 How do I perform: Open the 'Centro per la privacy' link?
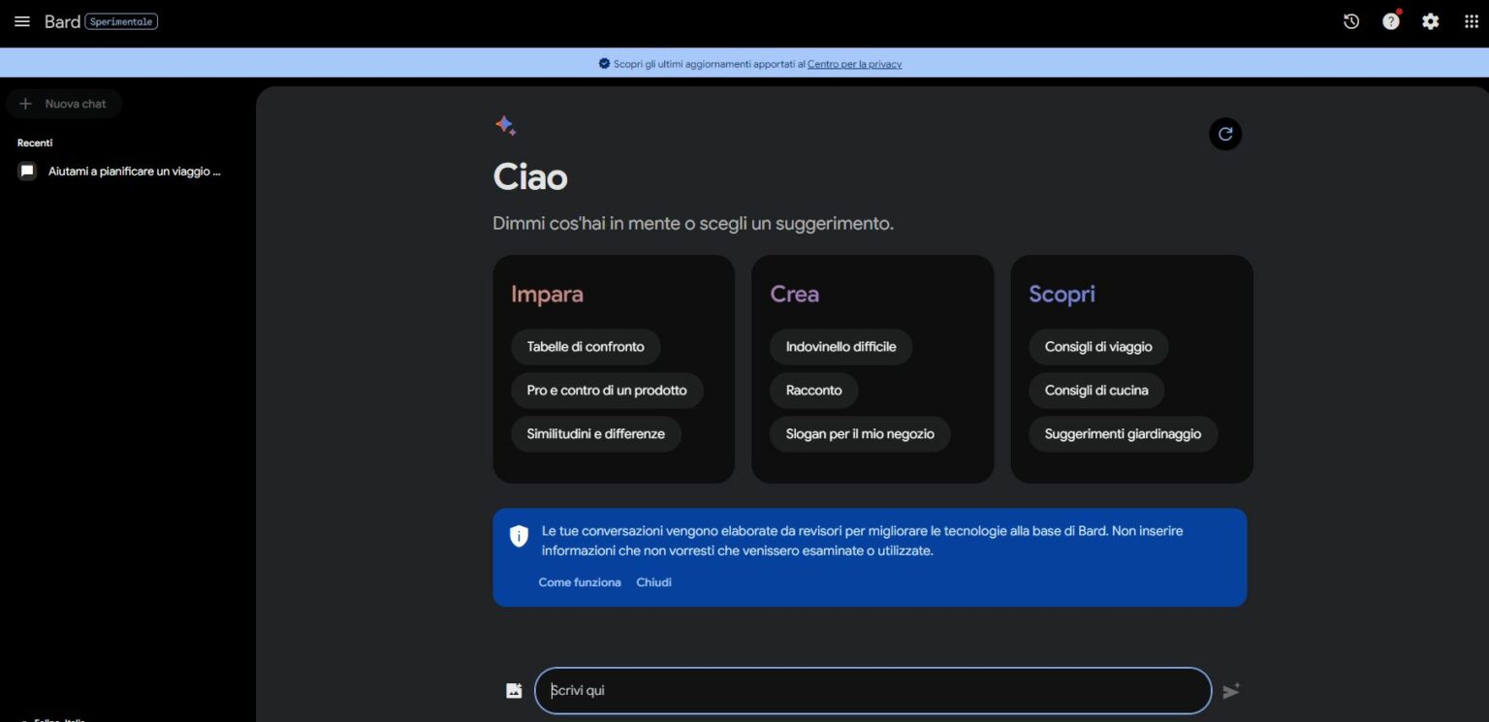pos(853,63)
